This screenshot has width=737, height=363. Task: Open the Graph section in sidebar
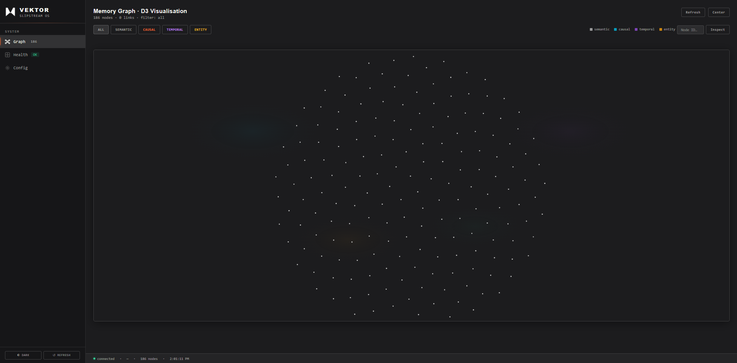click(19, 42)
